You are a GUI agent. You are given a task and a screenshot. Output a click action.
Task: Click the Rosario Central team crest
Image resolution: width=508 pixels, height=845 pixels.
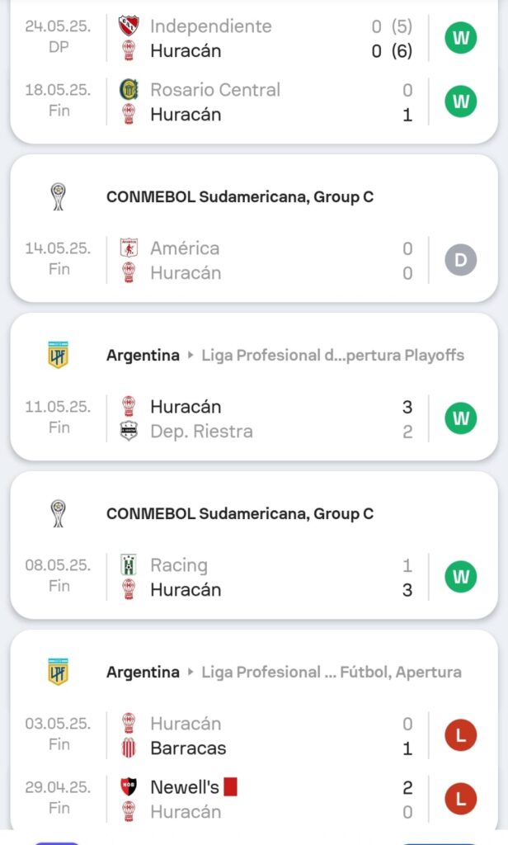(129, 90)
